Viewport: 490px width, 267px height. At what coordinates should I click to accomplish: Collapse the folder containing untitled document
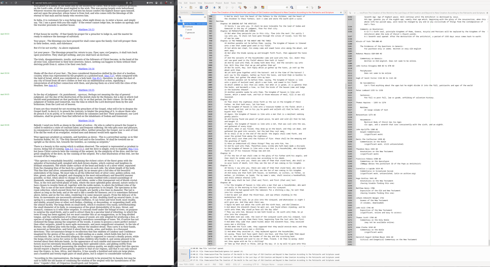[x=179, y=36]
